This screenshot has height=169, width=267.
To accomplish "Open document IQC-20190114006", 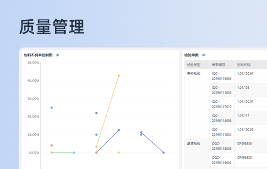I will coord(222,118).
